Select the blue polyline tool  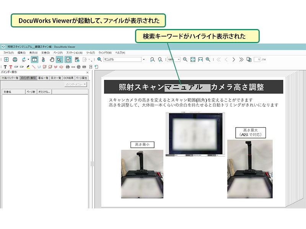coord(39,67)
